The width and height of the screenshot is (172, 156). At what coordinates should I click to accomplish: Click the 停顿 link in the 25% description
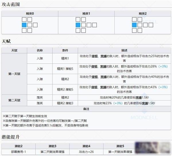pos(95,56)
